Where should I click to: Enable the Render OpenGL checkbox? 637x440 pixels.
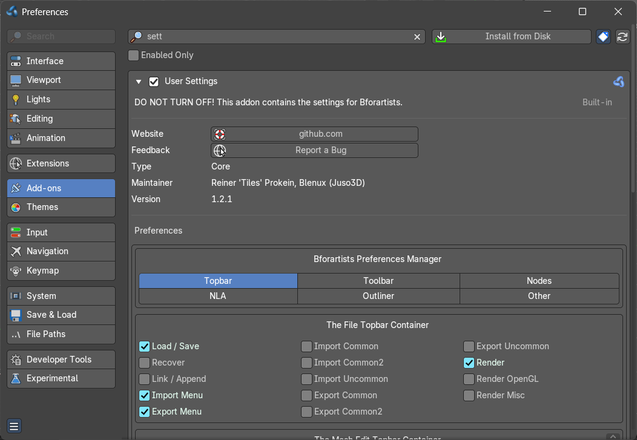469,379
